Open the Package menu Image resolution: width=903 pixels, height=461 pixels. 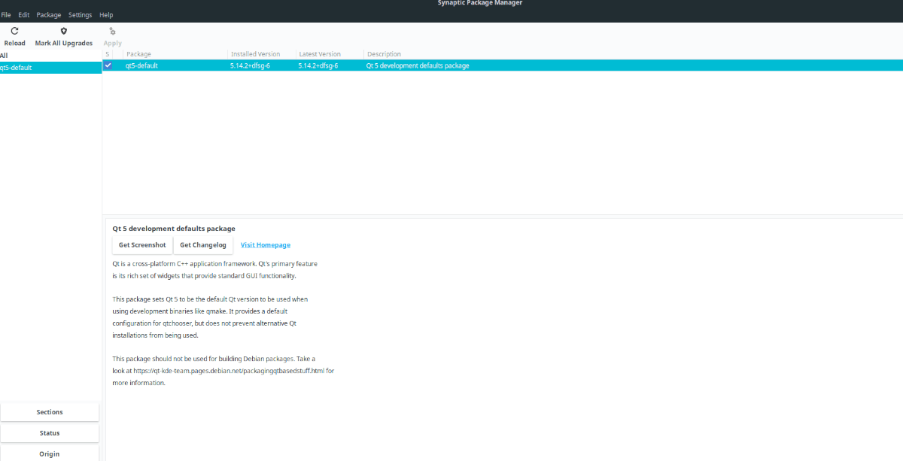pos(48,14)
